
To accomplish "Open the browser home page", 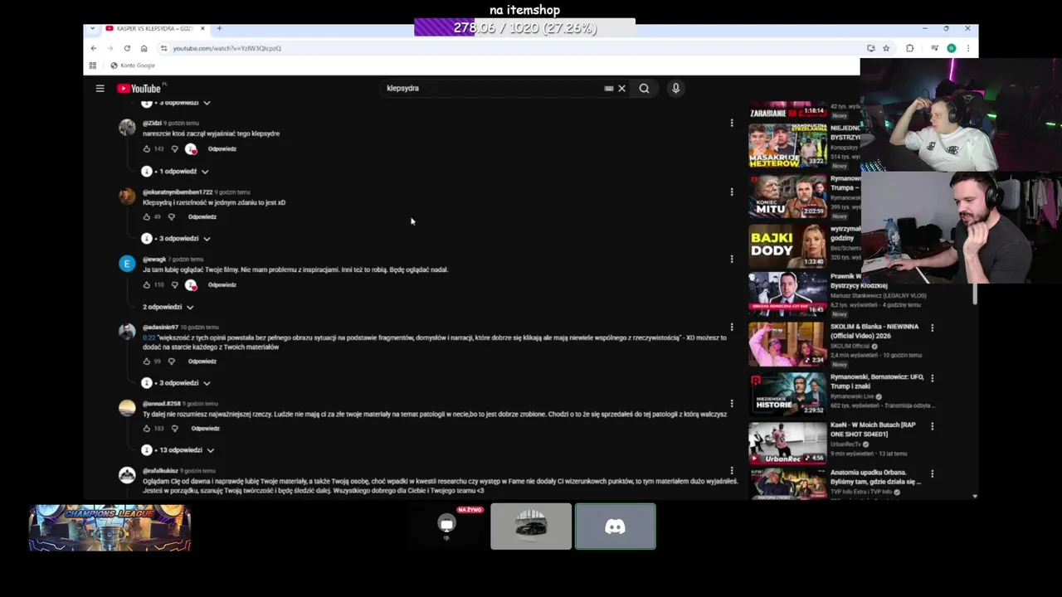I will point(144,48).
